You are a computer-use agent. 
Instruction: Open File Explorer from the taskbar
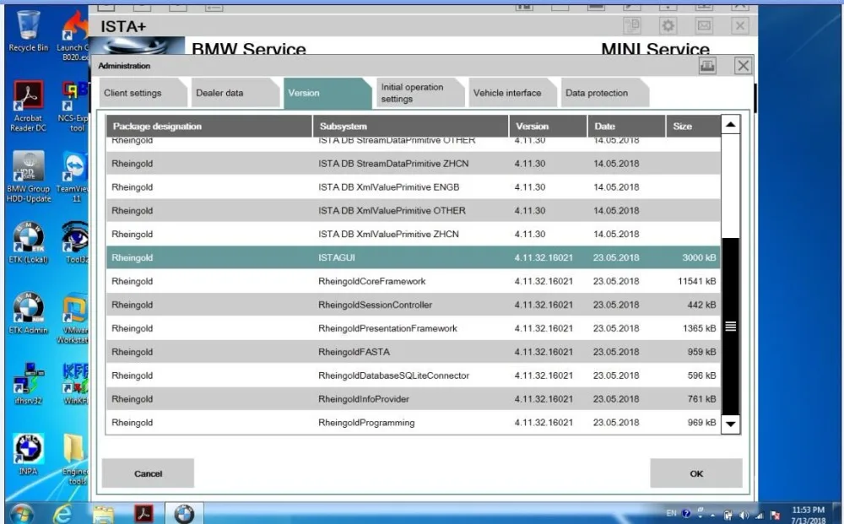coord(103,515)
